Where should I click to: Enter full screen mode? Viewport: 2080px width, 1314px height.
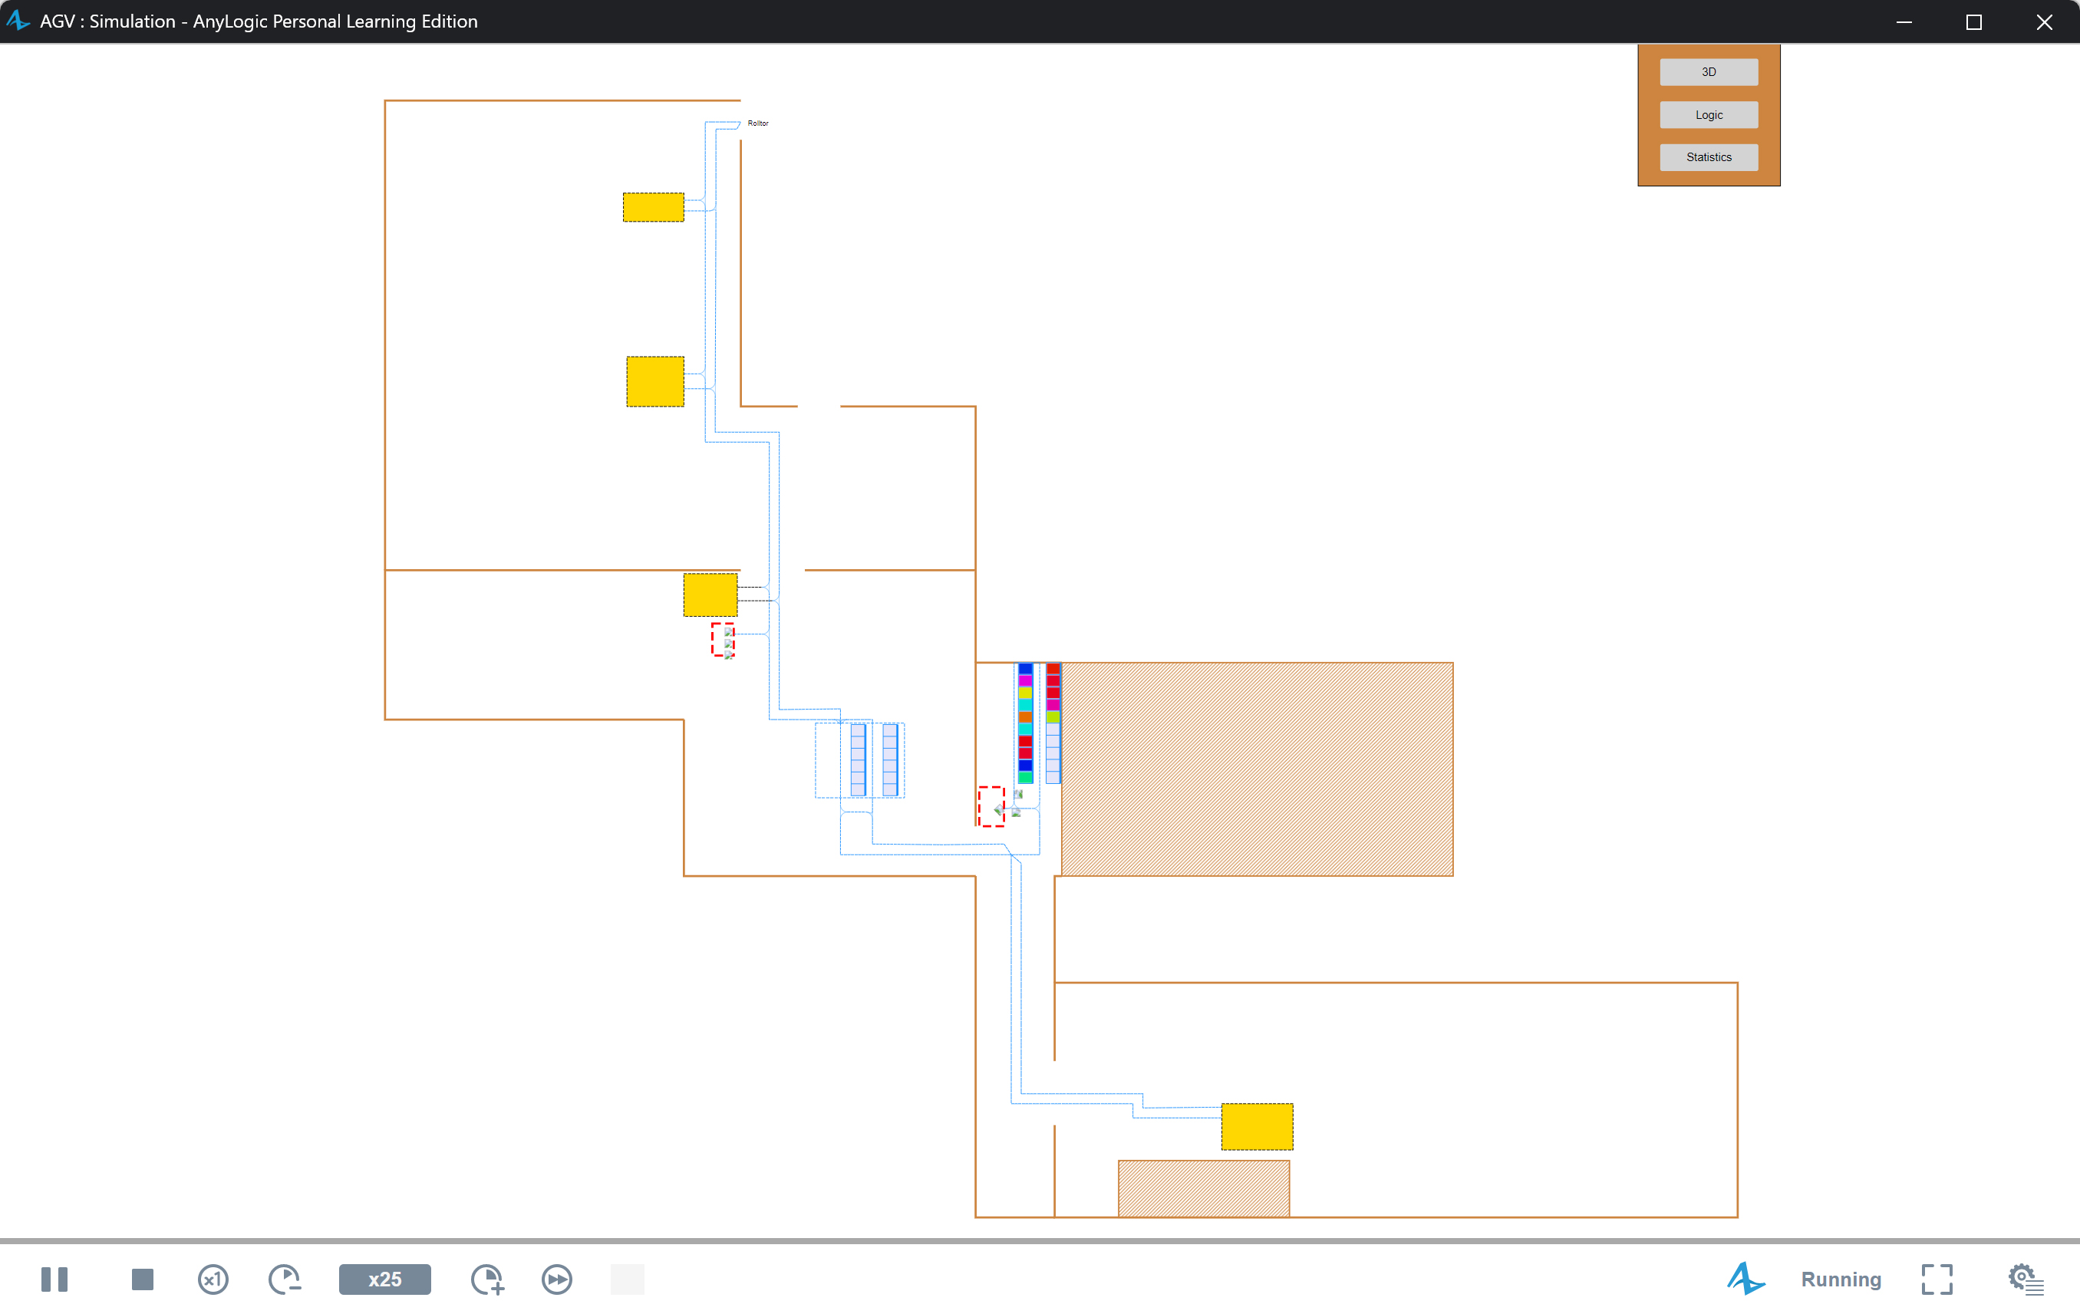(1937, 1279)
